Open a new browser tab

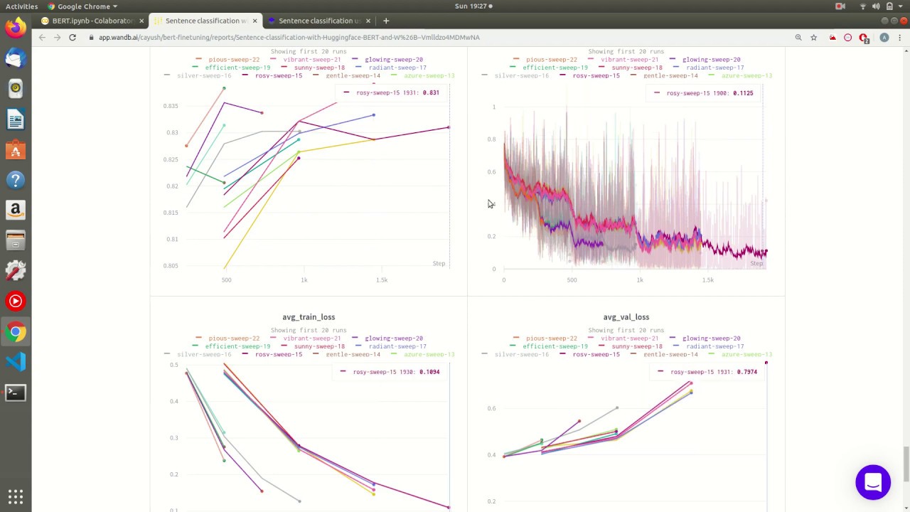click(386, 21)
